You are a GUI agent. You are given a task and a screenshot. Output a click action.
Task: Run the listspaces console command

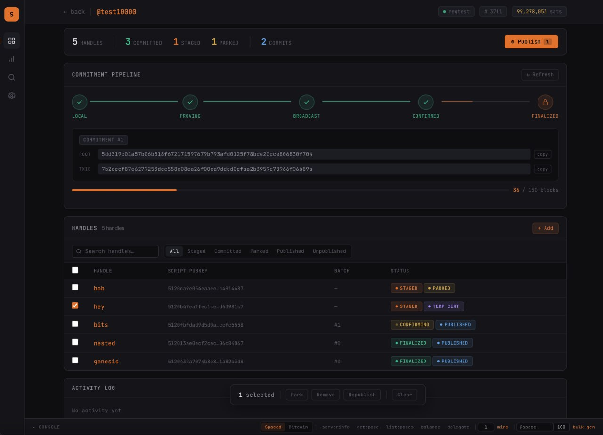pos(400,427)
